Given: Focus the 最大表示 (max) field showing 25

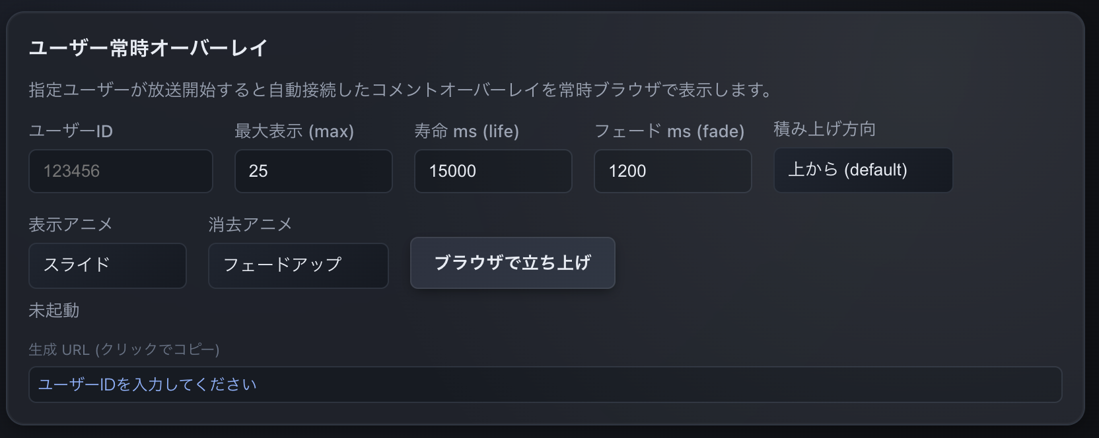Looking at the screenshot, I should pyautogui.click(x=313, y=171).
